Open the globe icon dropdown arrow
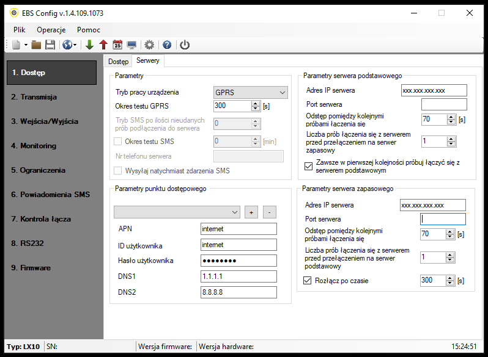The width and height of the screenshot is (488, 357). coord(75,45)
